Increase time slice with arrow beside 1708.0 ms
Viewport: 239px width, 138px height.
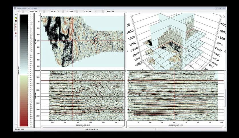[28, 11]
